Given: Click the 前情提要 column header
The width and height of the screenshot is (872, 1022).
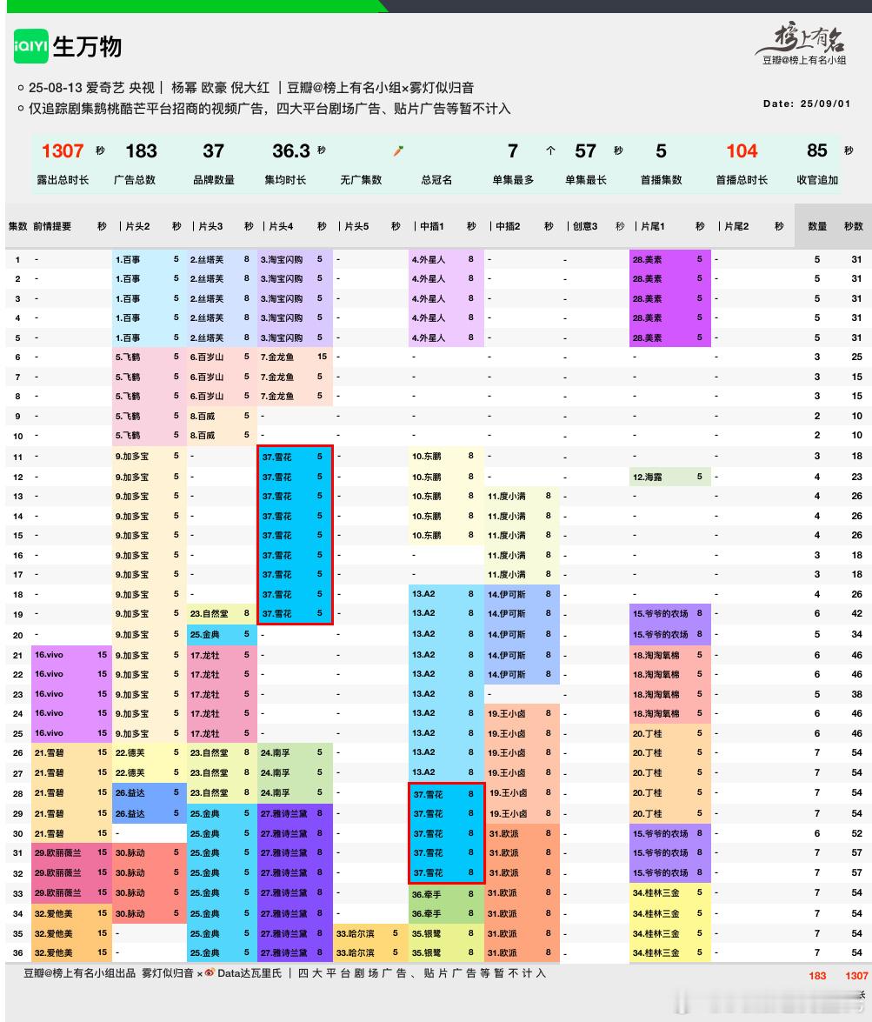Looking at the screenshot, I should (x=52, y=226).
